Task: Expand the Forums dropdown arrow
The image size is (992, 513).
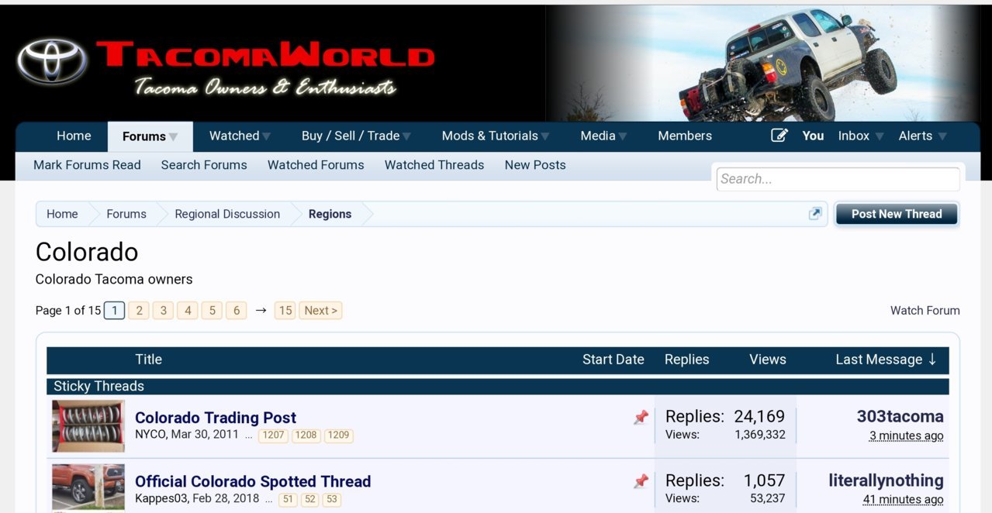Action: (173, 137)
